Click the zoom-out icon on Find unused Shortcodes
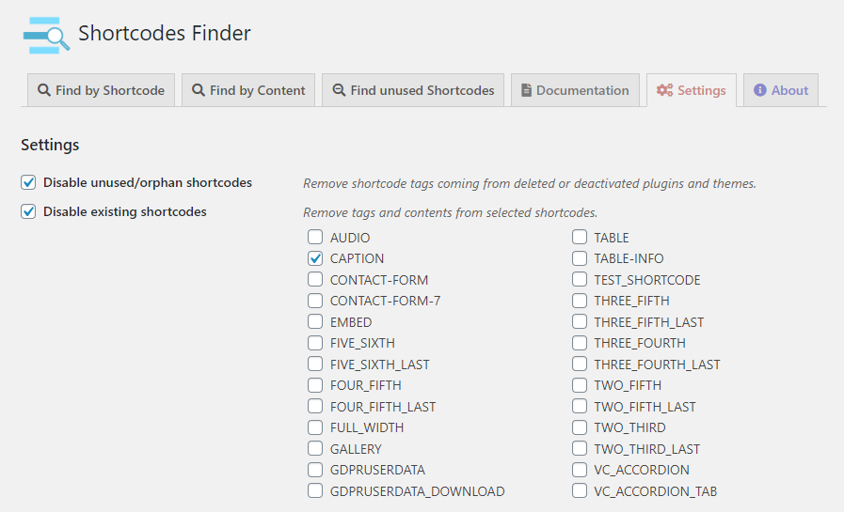The width and height of the screenshot is (844, 512). click(x=339, y=91)
